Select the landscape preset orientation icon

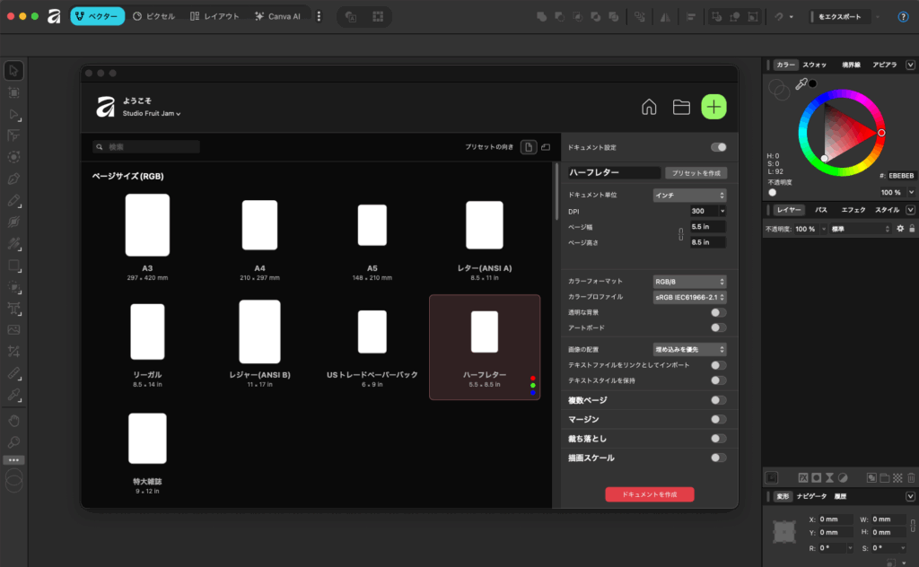545,147
